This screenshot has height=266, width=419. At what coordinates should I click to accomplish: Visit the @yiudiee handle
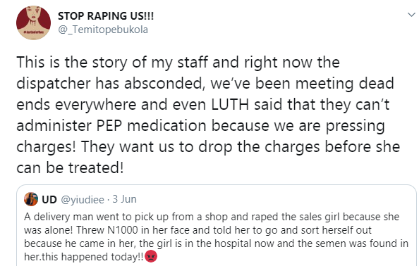(x=83, y=200)
